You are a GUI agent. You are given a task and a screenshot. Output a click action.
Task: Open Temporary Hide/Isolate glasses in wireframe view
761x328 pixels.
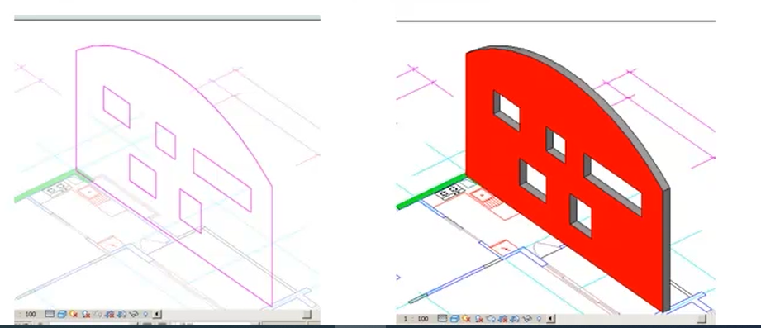(x=133, y=315)
